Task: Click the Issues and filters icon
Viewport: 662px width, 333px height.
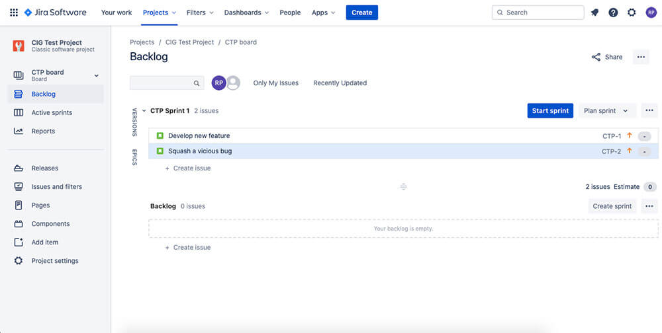Action: click(x=18, y=187)
